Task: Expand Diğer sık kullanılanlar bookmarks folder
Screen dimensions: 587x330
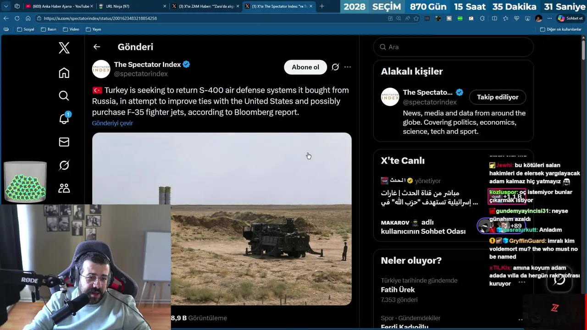Action: (560, 29)
